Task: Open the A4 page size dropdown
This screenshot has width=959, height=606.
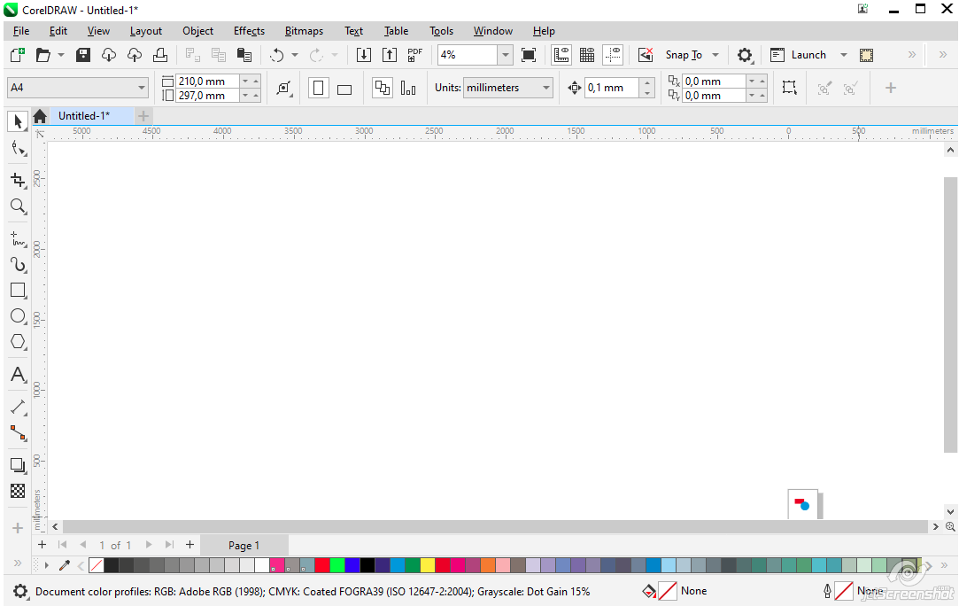Action: click(142, 88)
